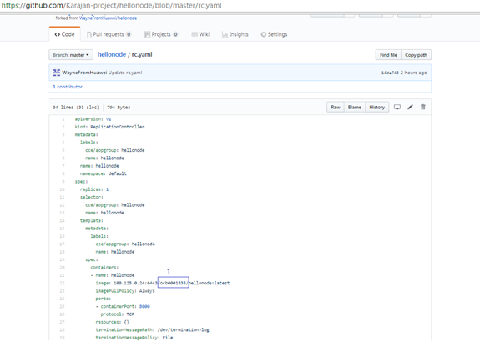Open the forked-from WayneFromHuawei/hellonode link
This screenshot has height=347, width=480.
(x=108, y=18)
